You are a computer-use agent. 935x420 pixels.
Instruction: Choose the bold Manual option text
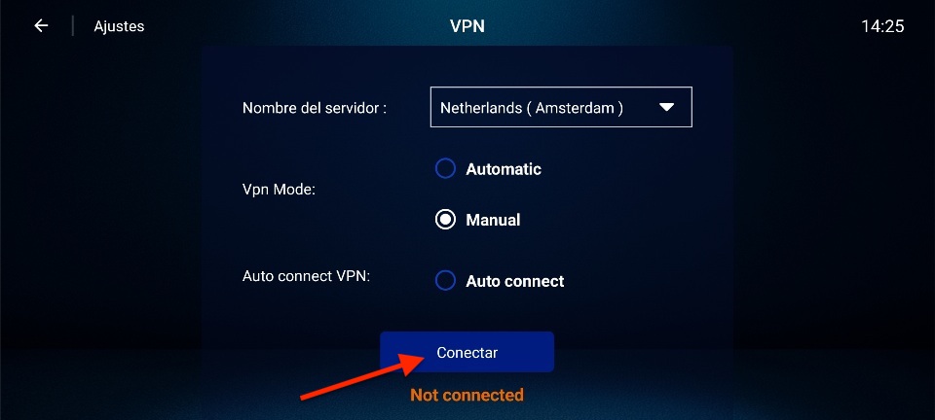pos(493,220)
